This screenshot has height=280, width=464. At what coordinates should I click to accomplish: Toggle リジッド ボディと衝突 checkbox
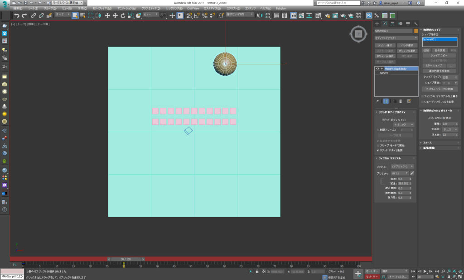(378, 150)
